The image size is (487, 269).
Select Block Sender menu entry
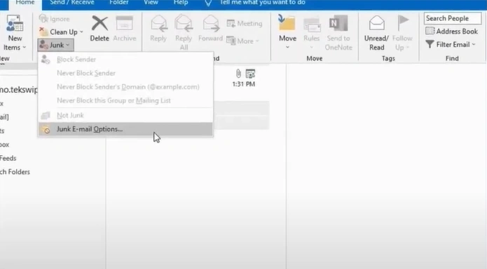(x=125, y=59)
